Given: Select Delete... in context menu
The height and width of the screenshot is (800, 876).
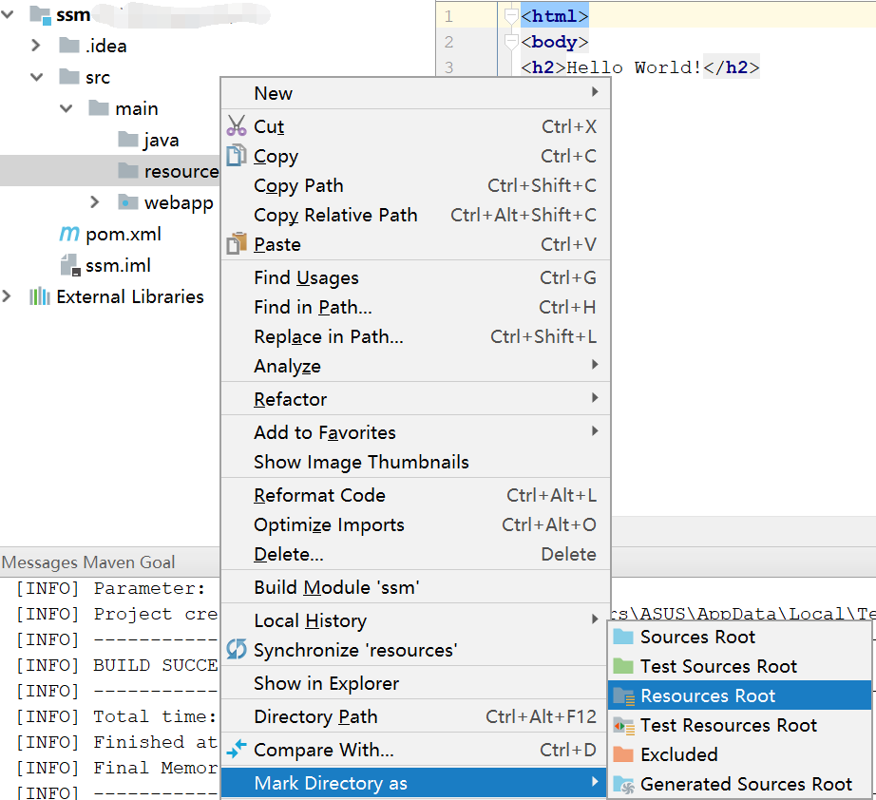Looking at the screenshot, I should (x=415, y=554).
